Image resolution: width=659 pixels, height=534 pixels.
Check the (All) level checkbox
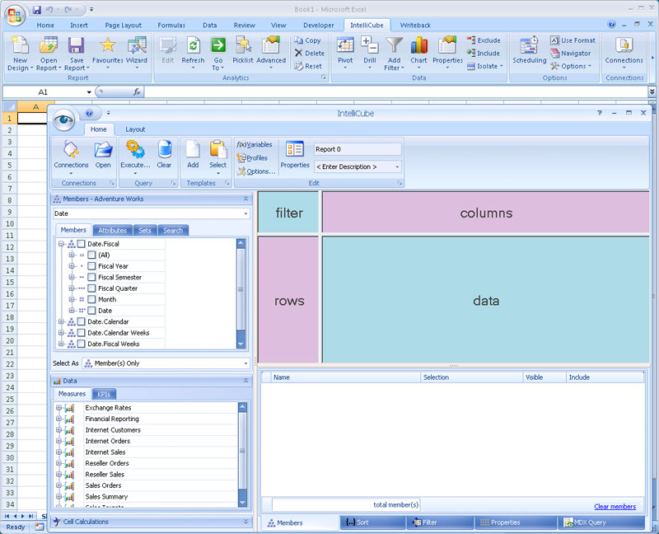(x=91, y=255)
